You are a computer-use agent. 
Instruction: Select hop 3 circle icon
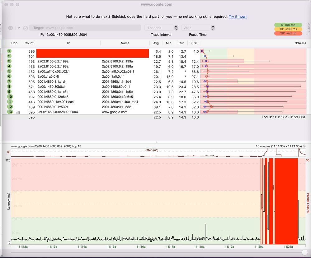(x=9, y=61)
